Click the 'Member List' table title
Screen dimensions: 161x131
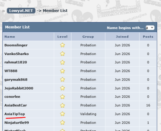click(17, 27)
